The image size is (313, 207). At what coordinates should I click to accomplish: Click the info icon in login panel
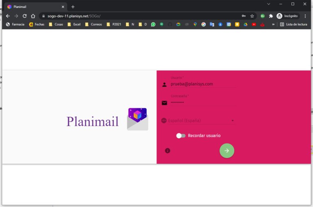point(168,150)
